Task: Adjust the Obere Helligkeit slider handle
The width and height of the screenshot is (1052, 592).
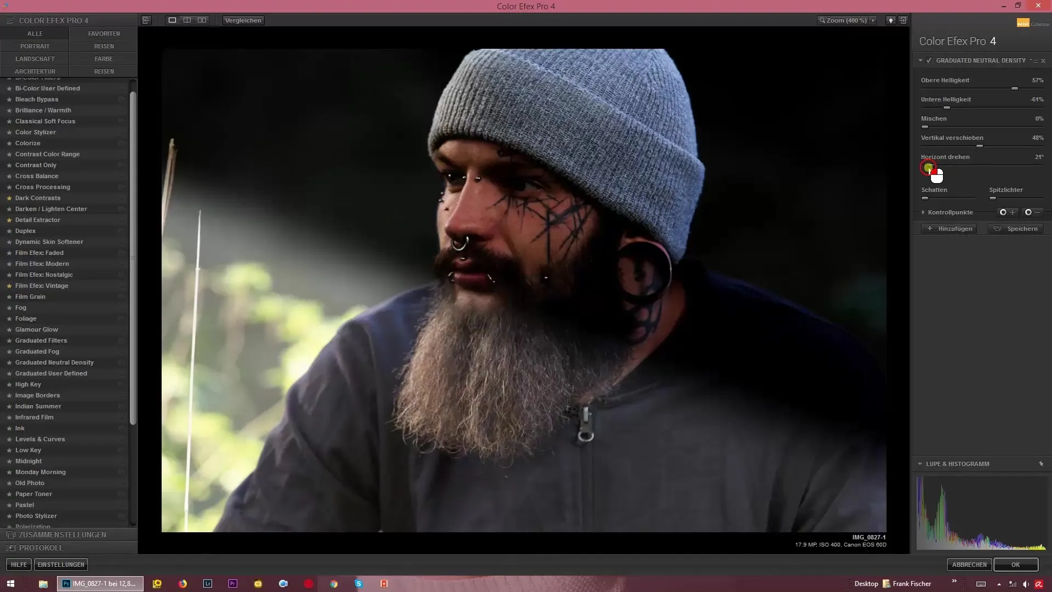Action: coord(1015,88)
